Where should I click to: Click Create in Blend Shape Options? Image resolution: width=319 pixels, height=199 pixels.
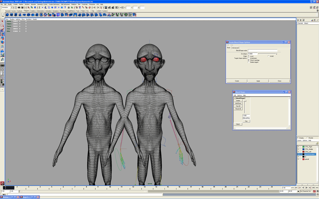pos(237,81)
